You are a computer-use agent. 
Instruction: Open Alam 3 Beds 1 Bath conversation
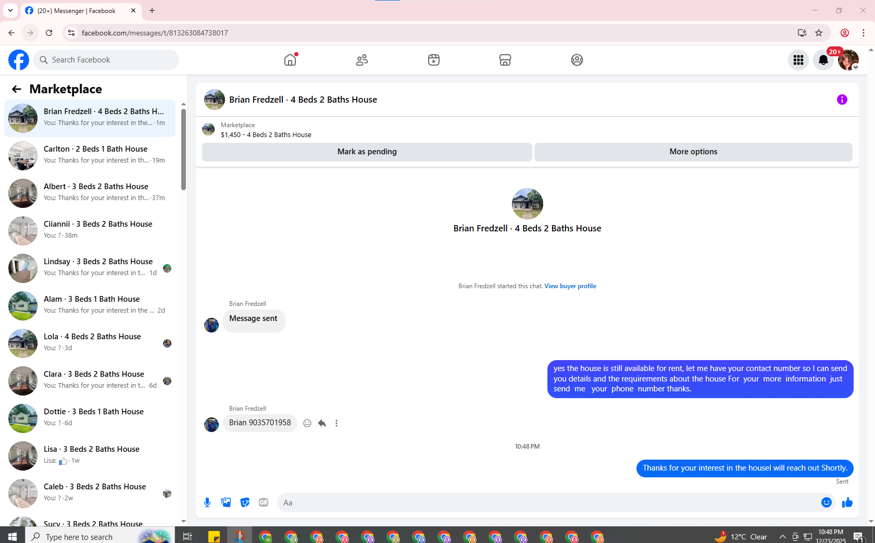[90, 305]
